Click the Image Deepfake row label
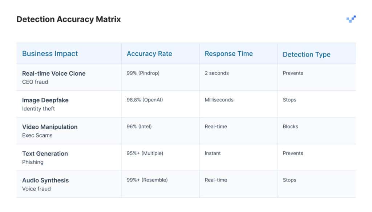The height and width of the screenshot is (212, 372). click(45, 100)
